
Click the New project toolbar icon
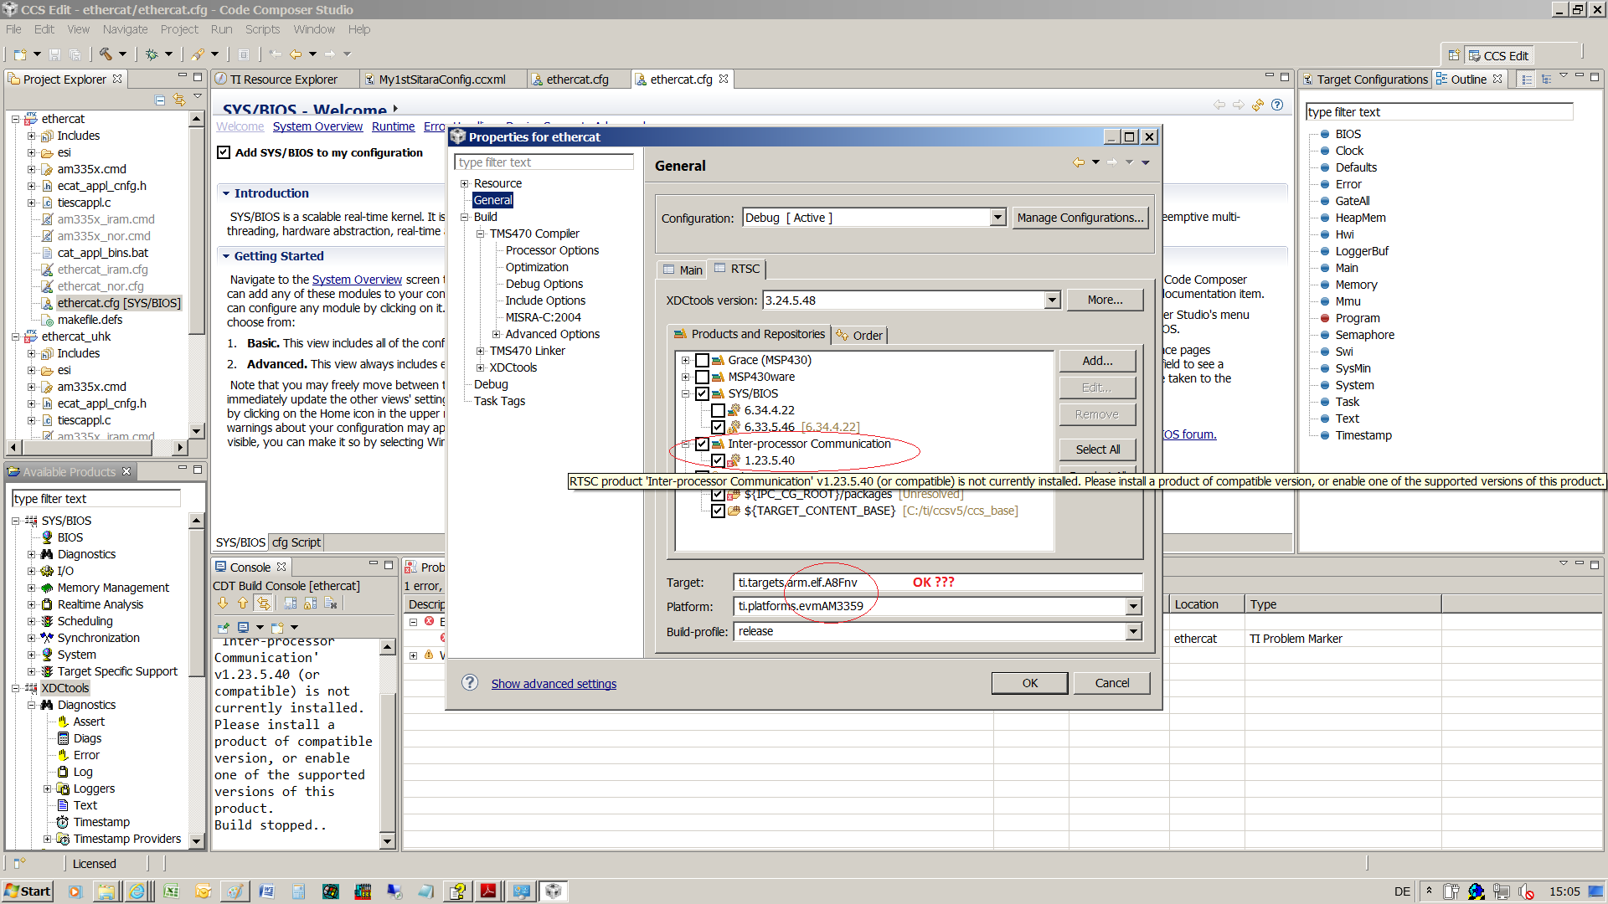[x=20, y=54]
